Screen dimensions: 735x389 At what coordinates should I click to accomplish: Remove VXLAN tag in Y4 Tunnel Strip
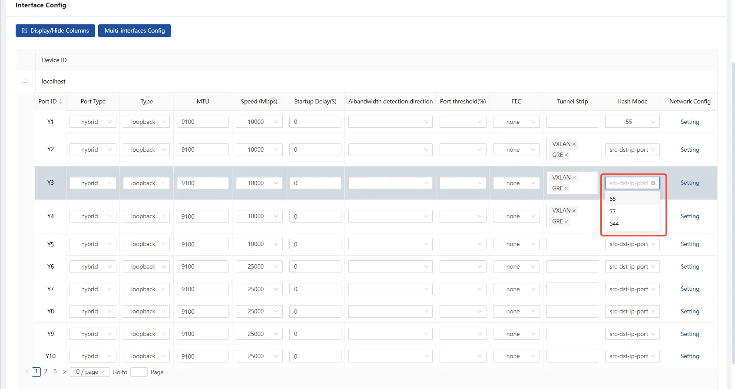click(574, 211)
